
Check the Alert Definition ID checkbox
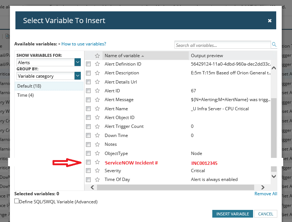click(x=88, y=64)
